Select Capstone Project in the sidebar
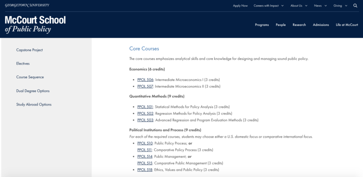 click(x=29, y=50)
